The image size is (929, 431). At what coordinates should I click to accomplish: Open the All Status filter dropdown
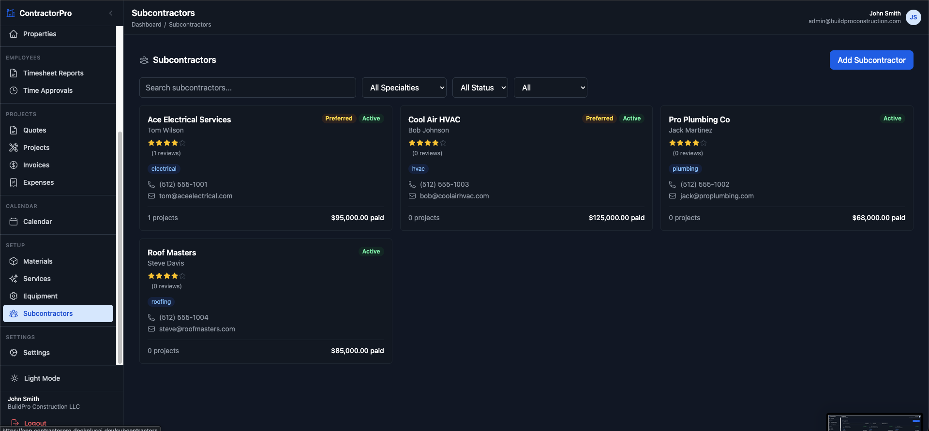[x=480, y=88]
